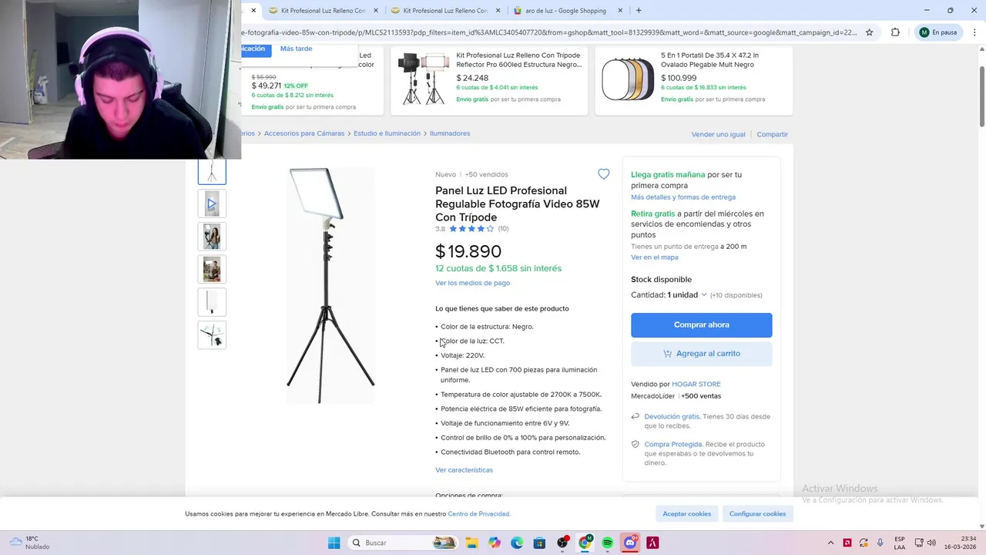Open clock showing 23:34 in taskbar
This screenshot has width=986, height=555.
point(962,543)
